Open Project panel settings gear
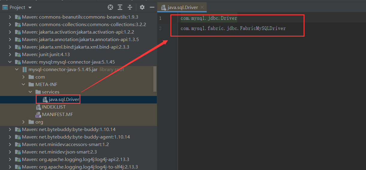The height and width of the screenshot is (170, 366). (x=142, y=7)
